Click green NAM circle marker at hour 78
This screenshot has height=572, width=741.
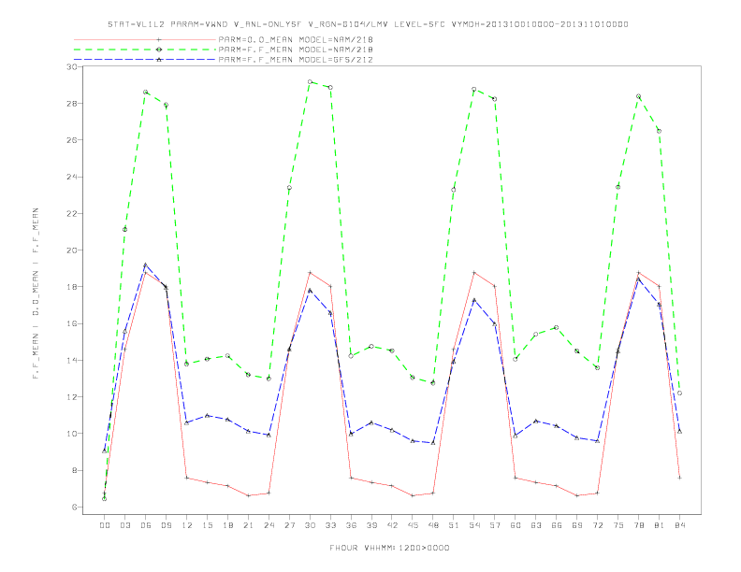click(x=638, y=96)
